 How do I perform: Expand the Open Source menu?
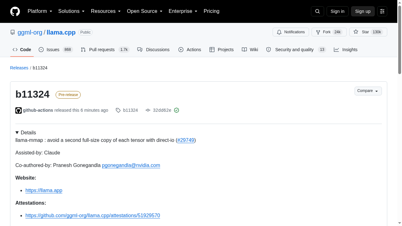pos(145,11)
